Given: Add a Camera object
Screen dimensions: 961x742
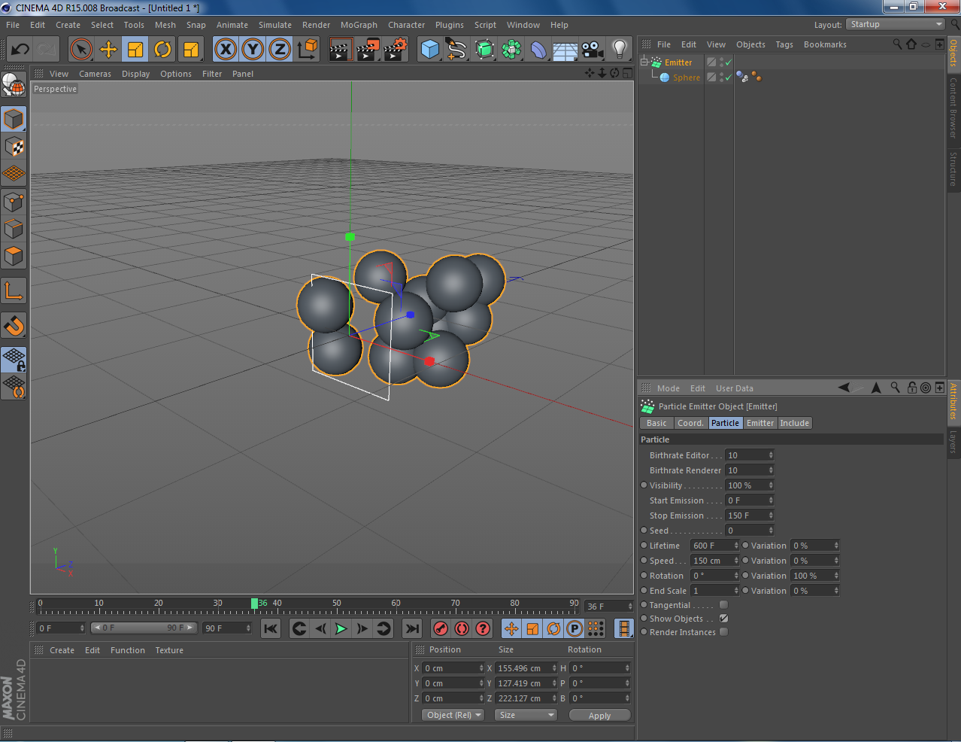Looking at the screenshot, I should point(593,50).
